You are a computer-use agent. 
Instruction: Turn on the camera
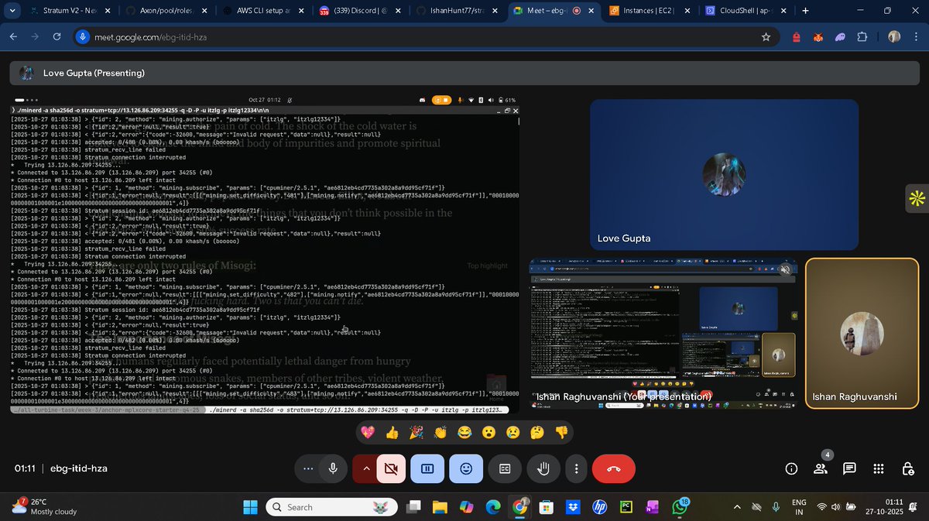(392, 468)
